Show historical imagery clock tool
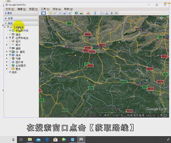This screenshot has width=171, height=143. click(76, 13)
